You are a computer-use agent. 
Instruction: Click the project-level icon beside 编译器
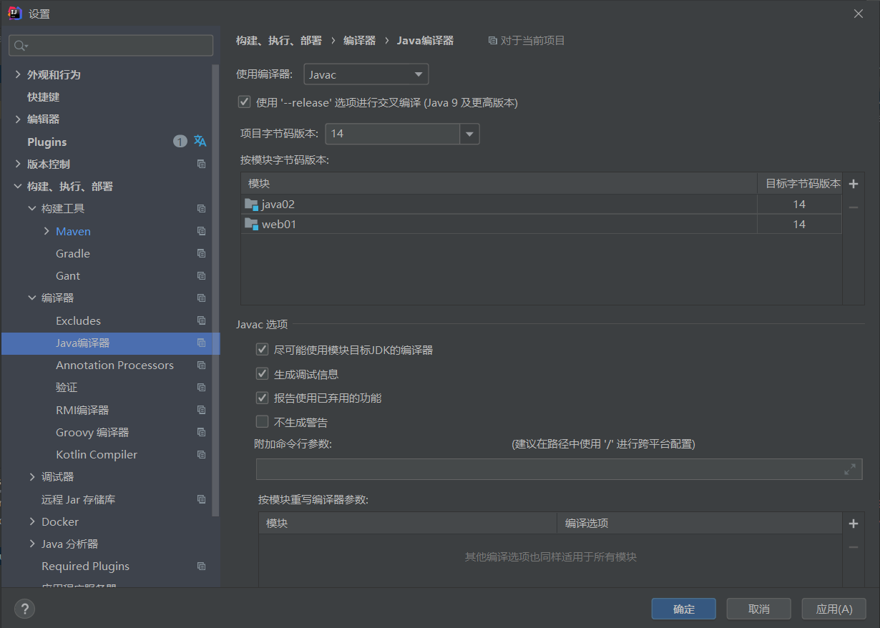click(x=201, y=298)
